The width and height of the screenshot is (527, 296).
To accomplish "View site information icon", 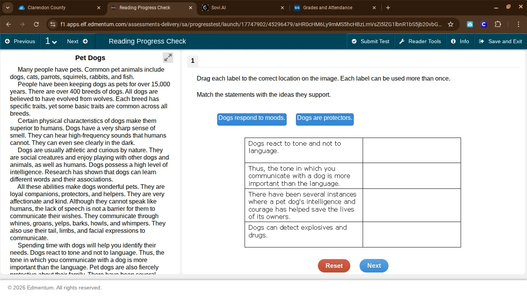I will pos(53,24).
